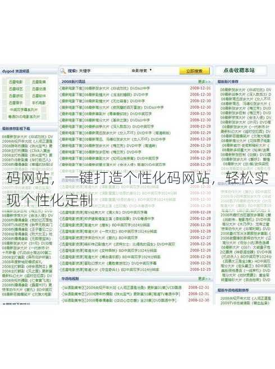Open the 粤语DVD电影系列片 link
Viewport: 275px width, 369px height.
click(24, 116)
